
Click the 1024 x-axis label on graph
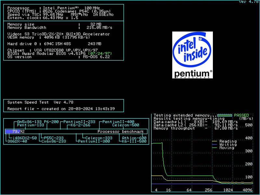coord(228,190)
